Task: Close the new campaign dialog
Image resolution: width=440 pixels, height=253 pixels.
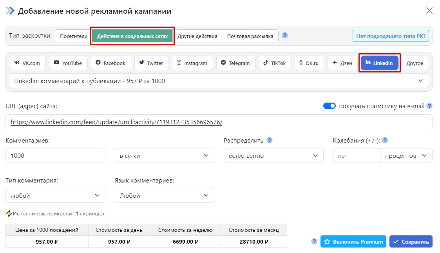Action: coord(429,11)
